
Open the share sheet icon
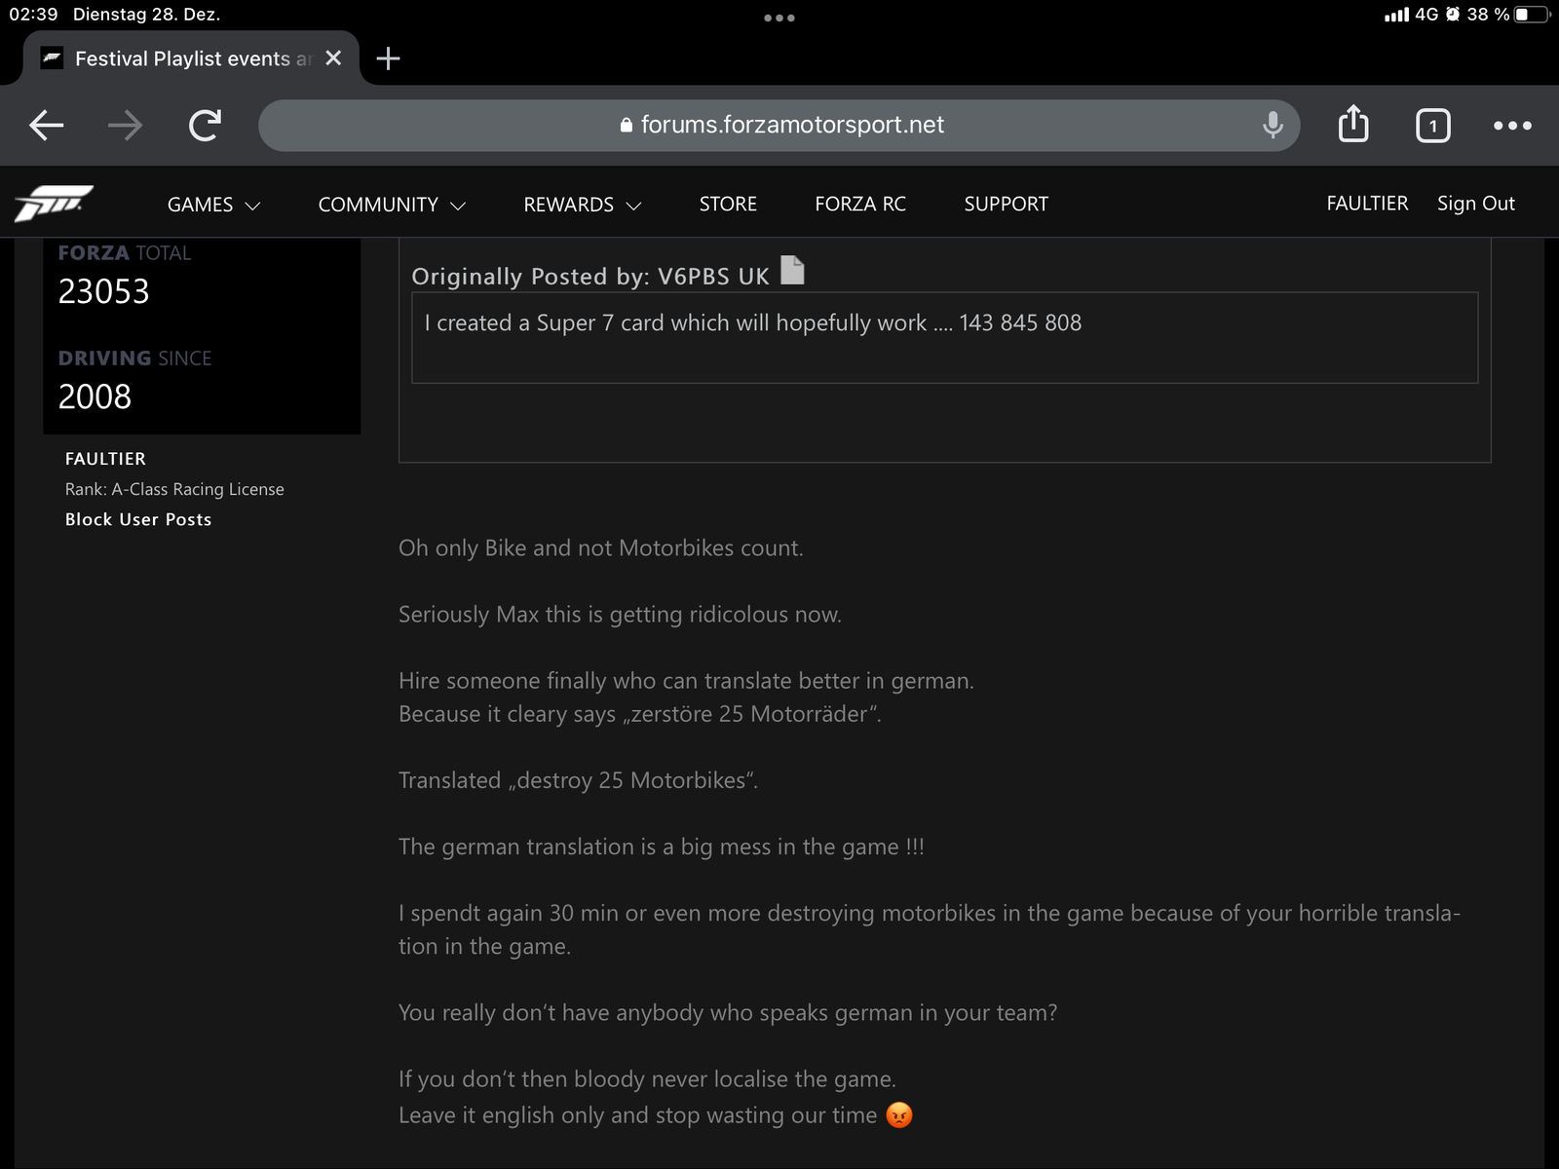(x=1353, y=124)
